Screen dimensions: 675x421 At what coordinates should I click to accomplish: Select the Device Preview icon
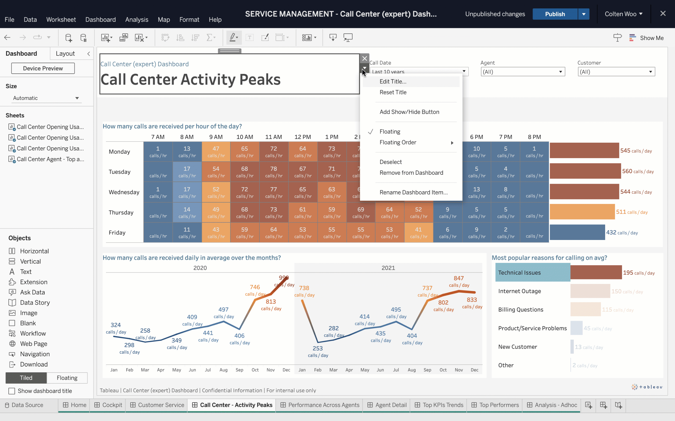(42, 68)
